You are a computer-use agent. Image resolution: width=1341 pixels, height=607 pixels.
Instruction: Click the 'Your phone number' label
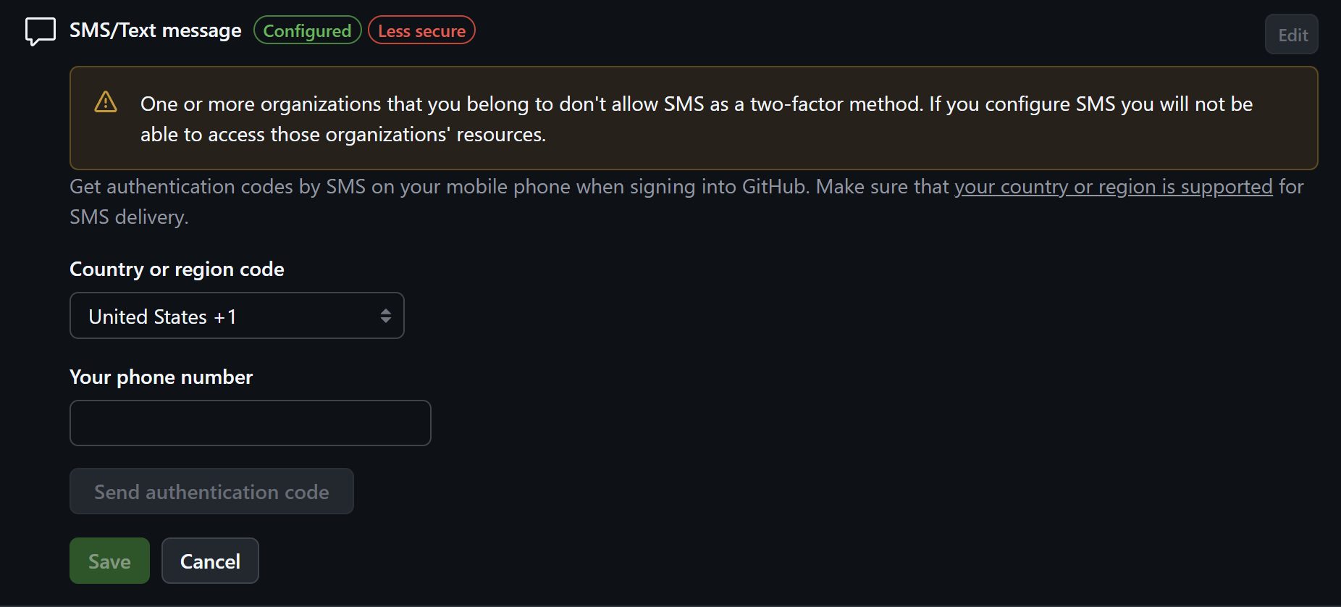(161, 377)
